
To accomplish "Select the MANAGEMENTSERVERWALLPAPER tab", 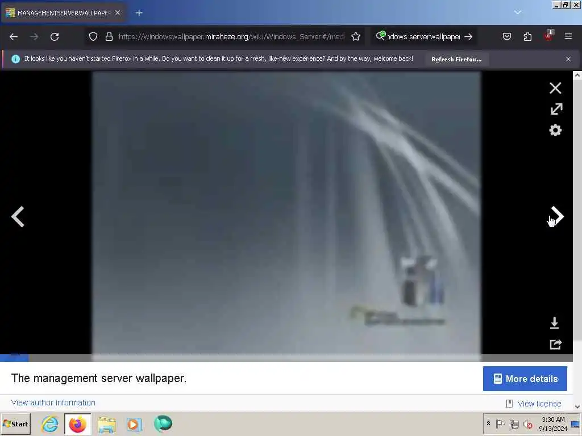I will [x=64, y=13].
